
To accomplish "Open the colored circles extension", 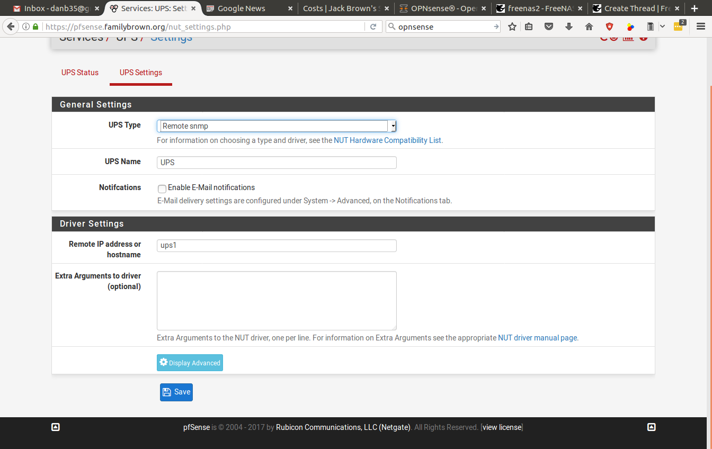I will pyautogui.click(x=630, y=26).
